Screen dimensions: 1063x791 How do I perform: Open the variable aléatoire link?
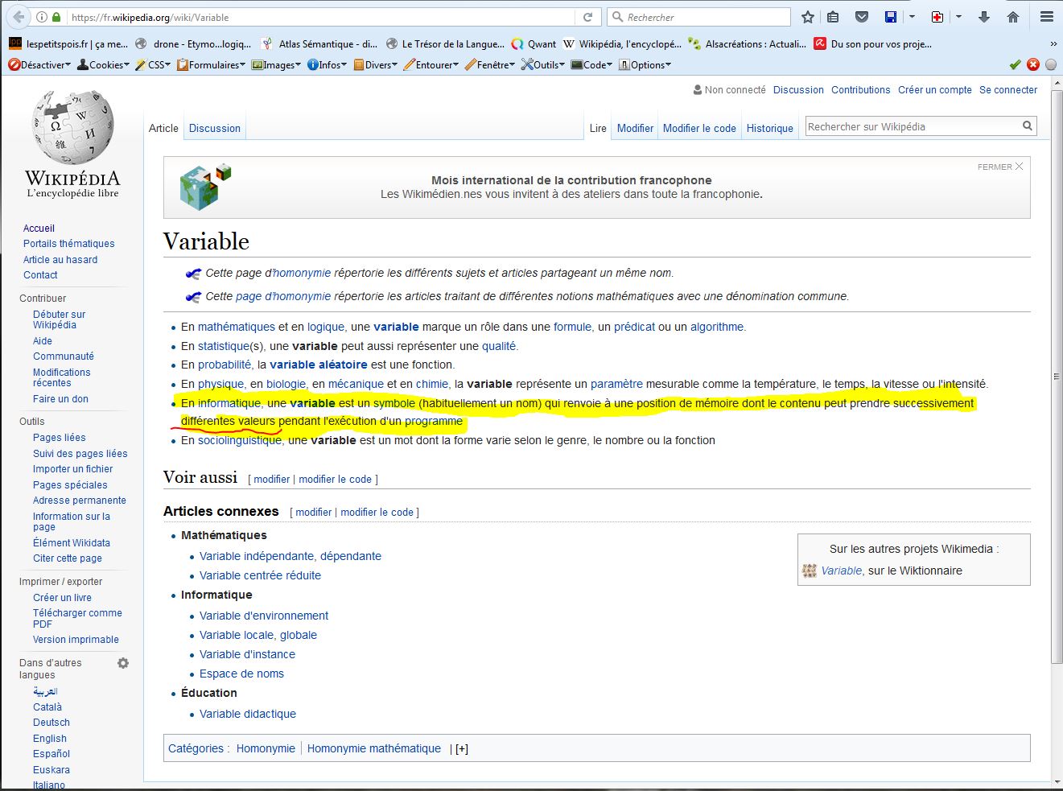(x=319, y=365)
